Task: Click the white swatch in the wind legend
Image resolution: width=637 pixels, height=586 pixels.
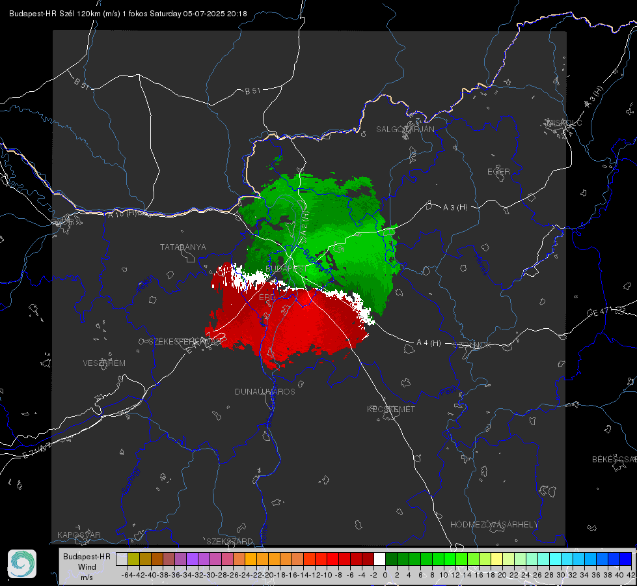Action: (x=379, y=559)
